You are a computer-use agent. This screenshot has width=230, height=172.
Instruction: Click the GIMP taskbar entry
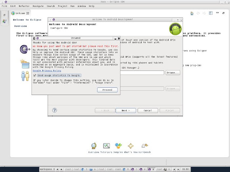(x=167, y=169)
